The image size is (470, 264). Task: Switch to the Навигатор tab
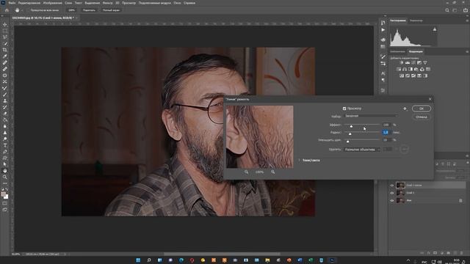pos(416,21)
